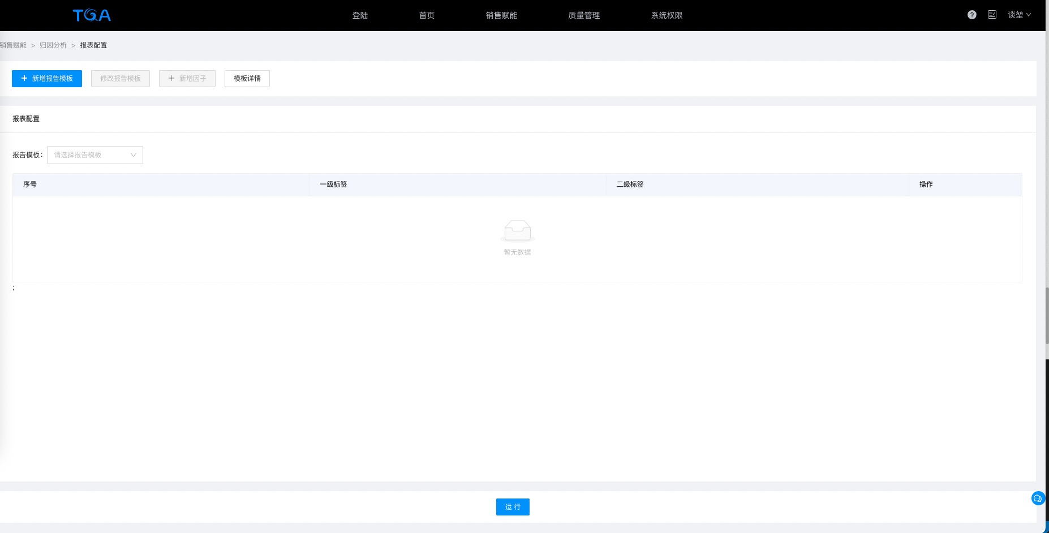Click the TGA logo
This screenshot has width=1049, height=533.
(x=92, y=15)
